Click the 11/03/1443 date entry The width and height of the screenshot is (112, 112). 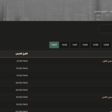point(22,76)
